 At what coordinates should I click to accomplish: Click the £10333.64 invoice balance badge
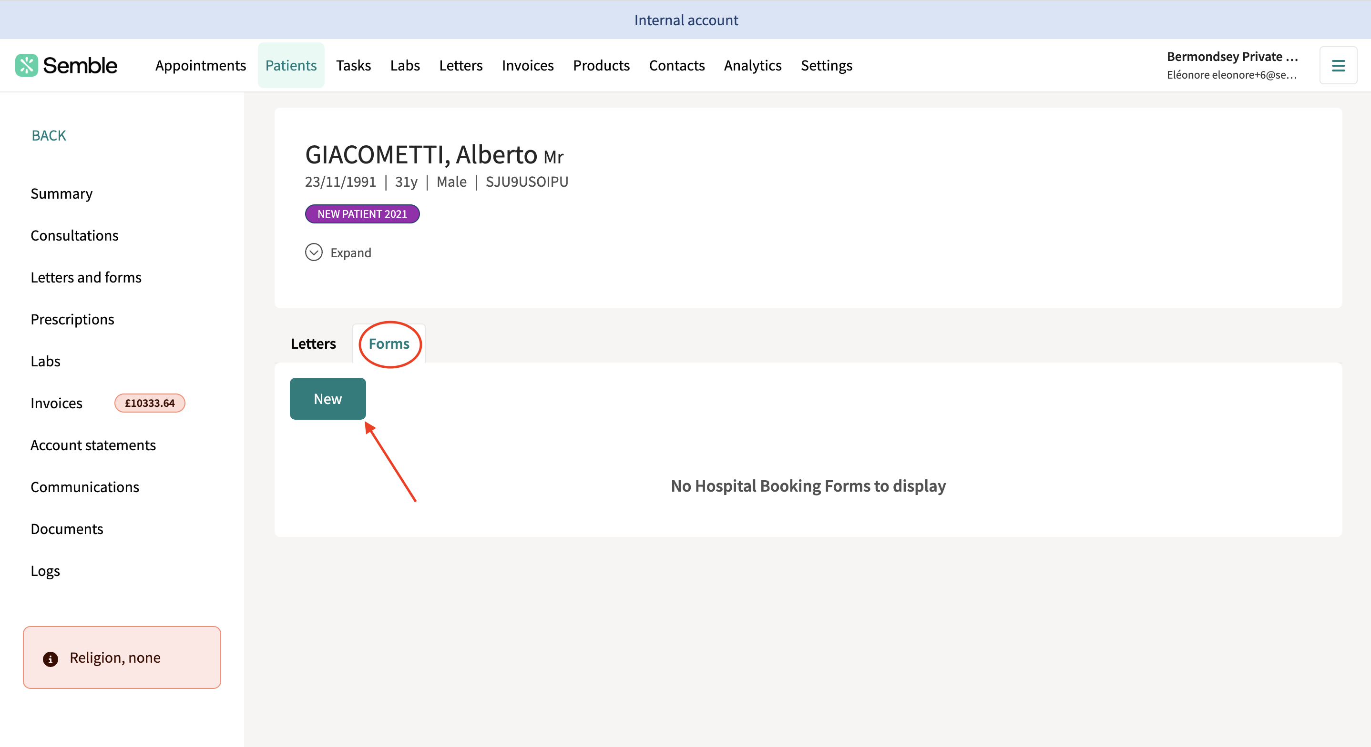150,404
